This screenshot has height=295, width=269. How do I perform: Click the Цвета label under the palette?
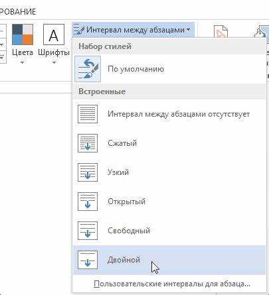point(23,52)
